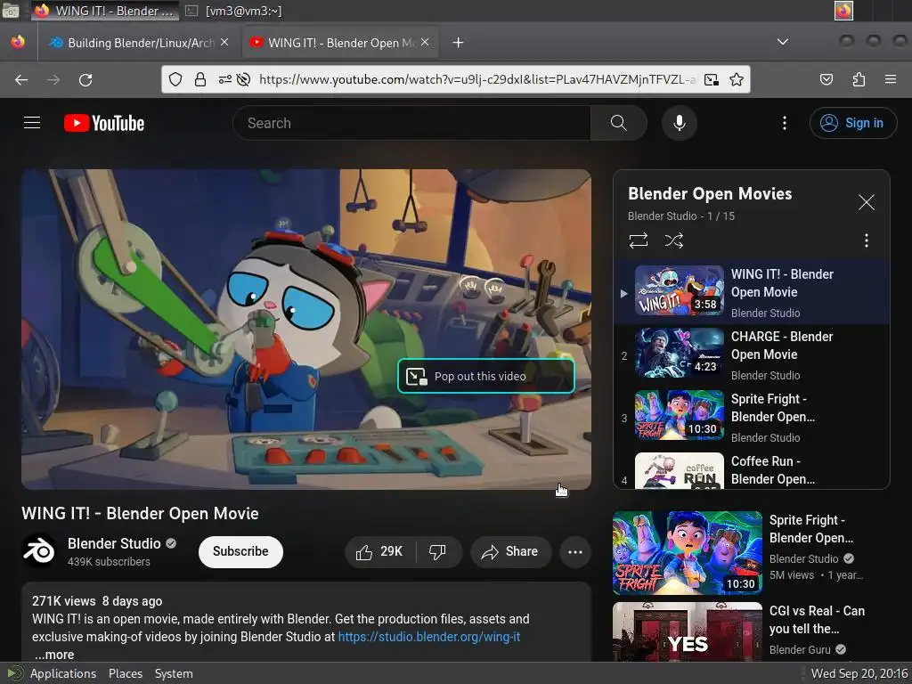Open Firefox View icon at tab bar start
Image resolution: width=912 pixels, height=684 pixels.
tap(18, 42)
